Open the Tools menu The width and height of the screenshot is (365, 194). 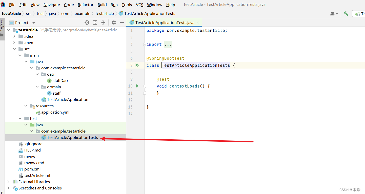(127, 5)
